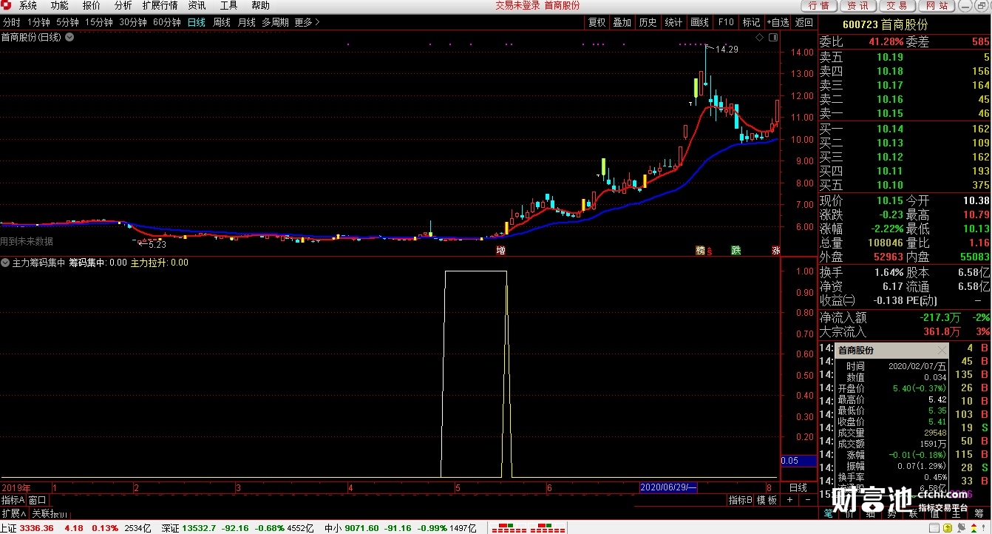The height and width of the screenshot is (534, 992).
Task: Click the 叠加 toolbar button
Action: point(622,22)
